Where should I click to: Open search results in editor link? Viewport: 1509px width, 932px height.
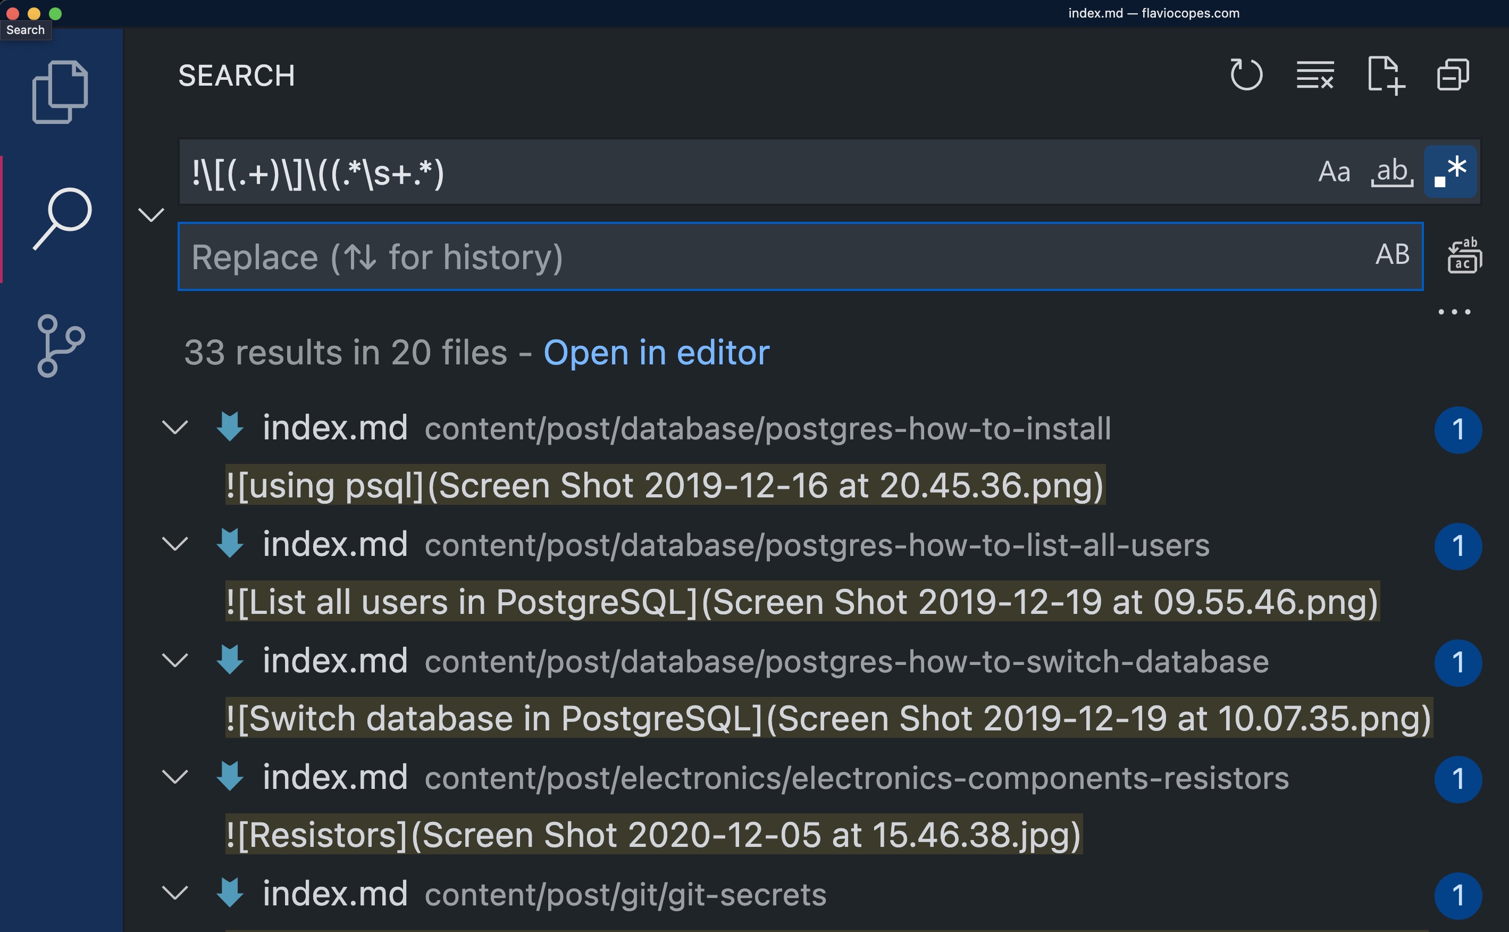pos(658,351)
